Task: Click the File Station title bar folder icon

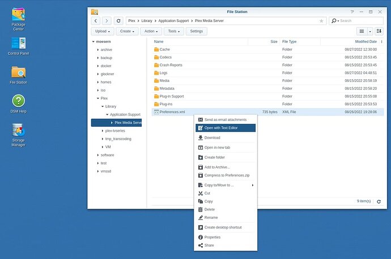Action: pyautogui.click(x=95, y=12)
